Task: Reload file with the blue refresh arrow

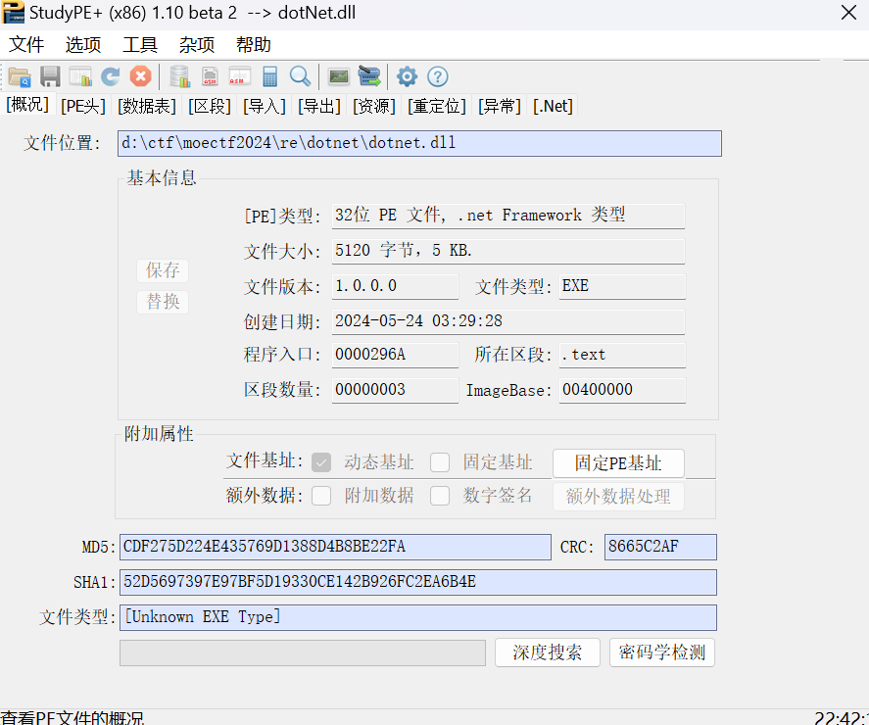Action: [111, 76]
